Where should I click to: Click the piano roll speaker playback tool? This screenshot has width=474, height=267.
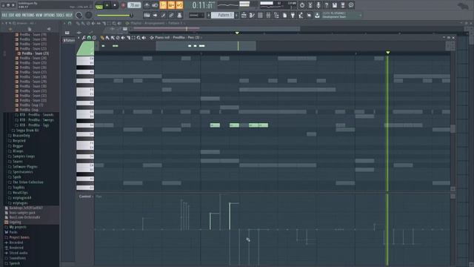click(144, 38)
